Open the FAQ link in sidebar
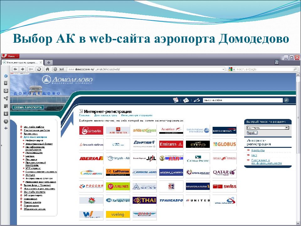Image resolution: width=301 pixels, height=226 pixels. click(x=254, y=155)
